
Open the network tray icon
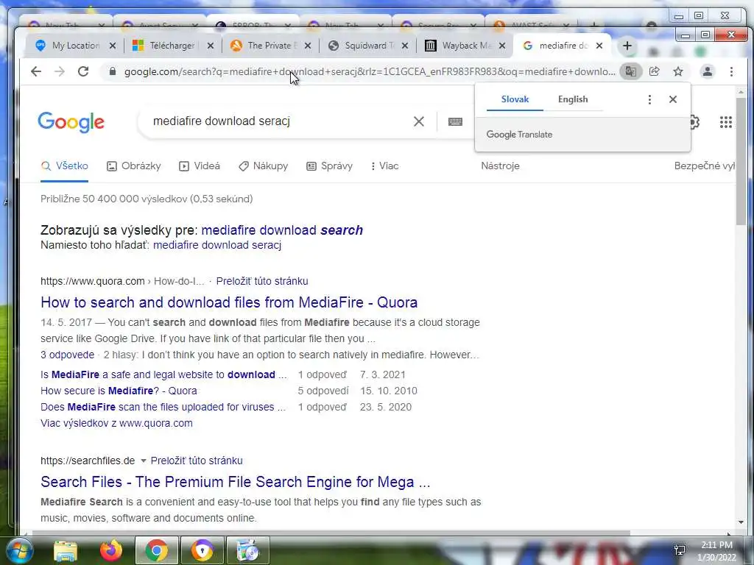680,550
